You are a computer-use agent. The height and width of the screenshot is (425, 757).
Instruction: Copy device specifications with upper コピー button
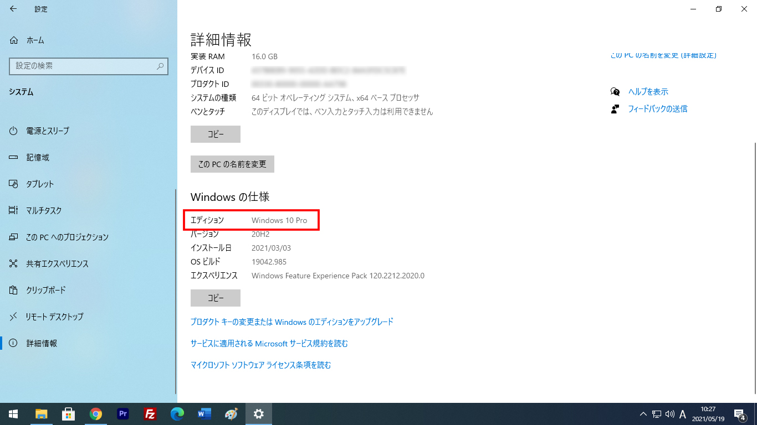216,134
